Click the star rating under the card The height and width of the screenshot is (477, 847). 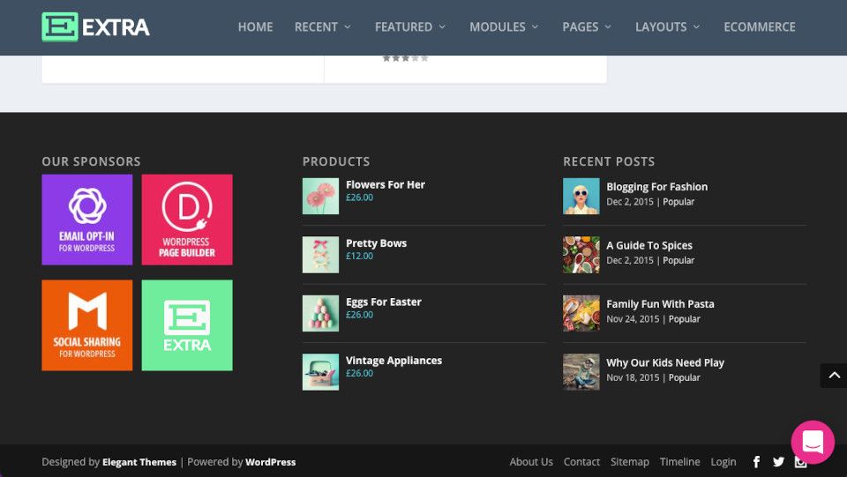(x=405, y=58)
